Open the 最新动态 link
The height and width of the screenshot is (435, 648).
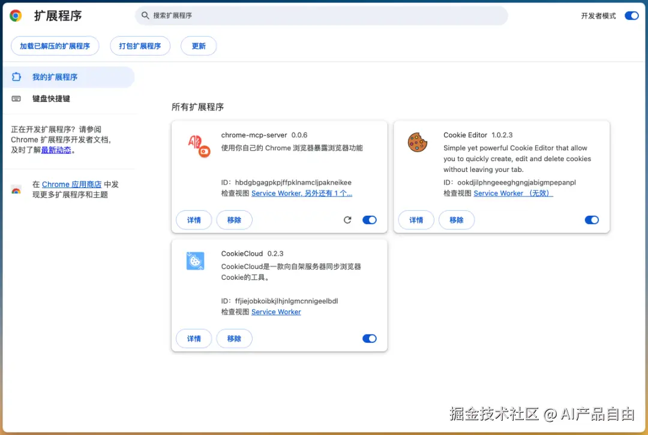(x=56, y=150)
